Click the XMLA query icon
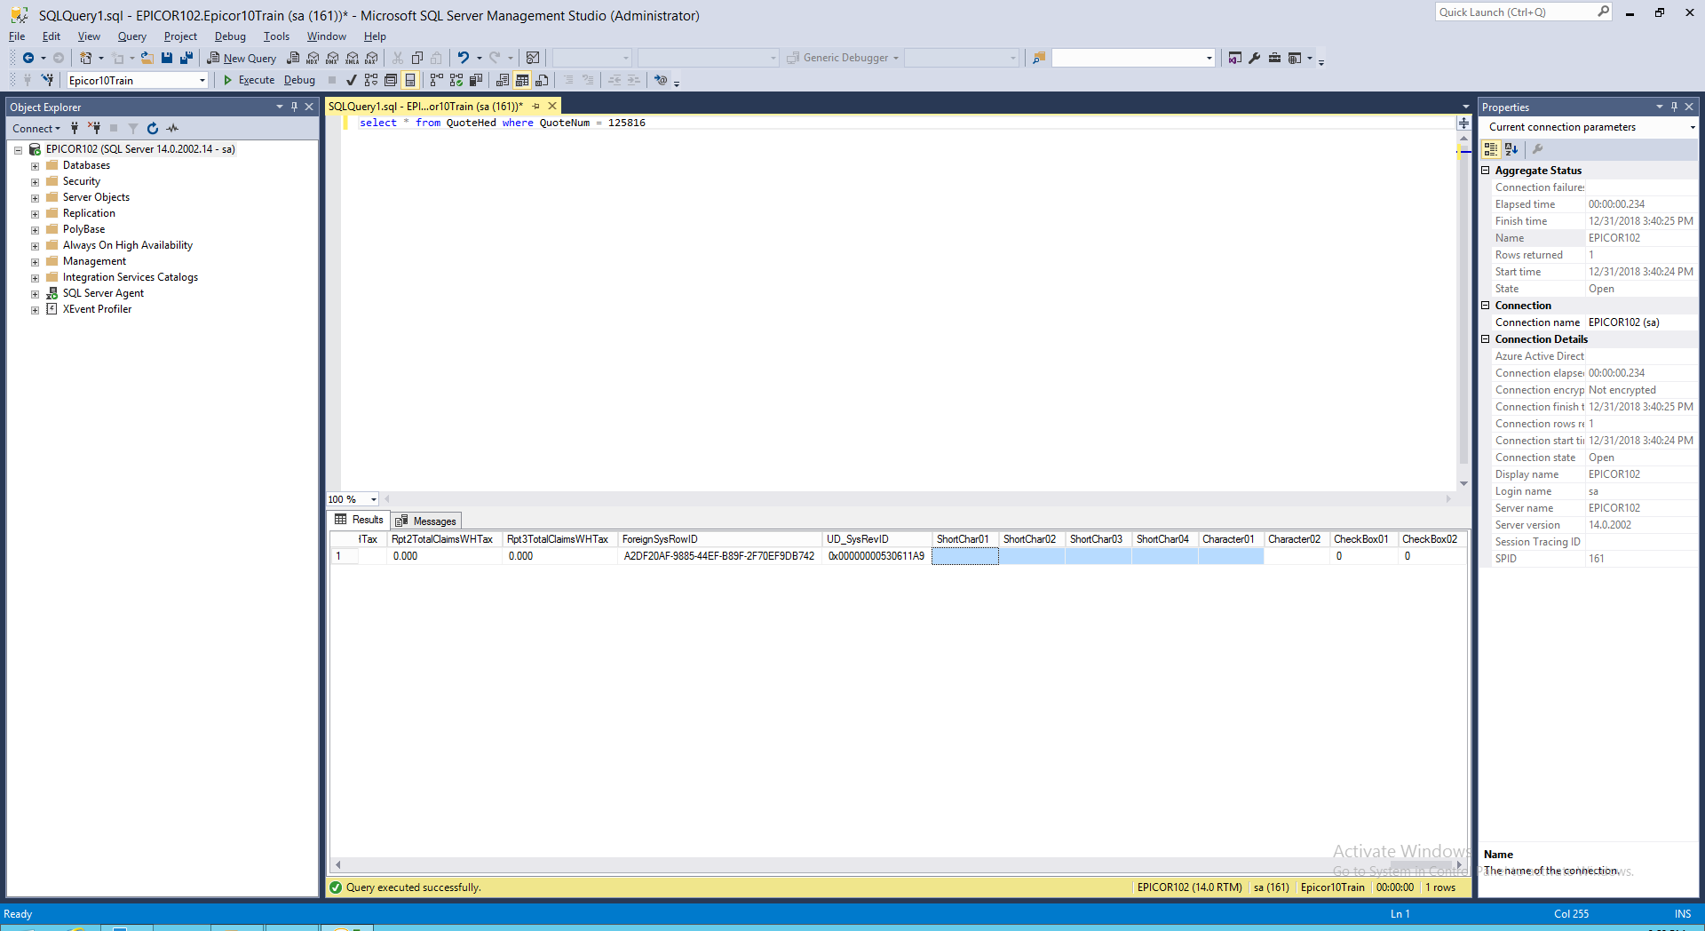1705x931 pixels. click(352, 58)
